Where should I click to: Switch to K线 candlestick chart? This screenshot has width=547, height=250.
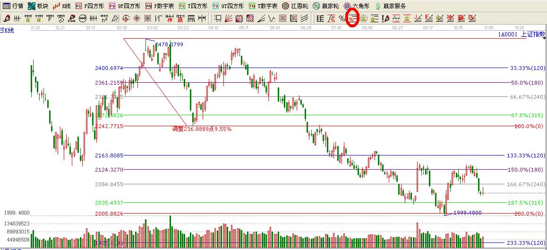click(62, 6)
